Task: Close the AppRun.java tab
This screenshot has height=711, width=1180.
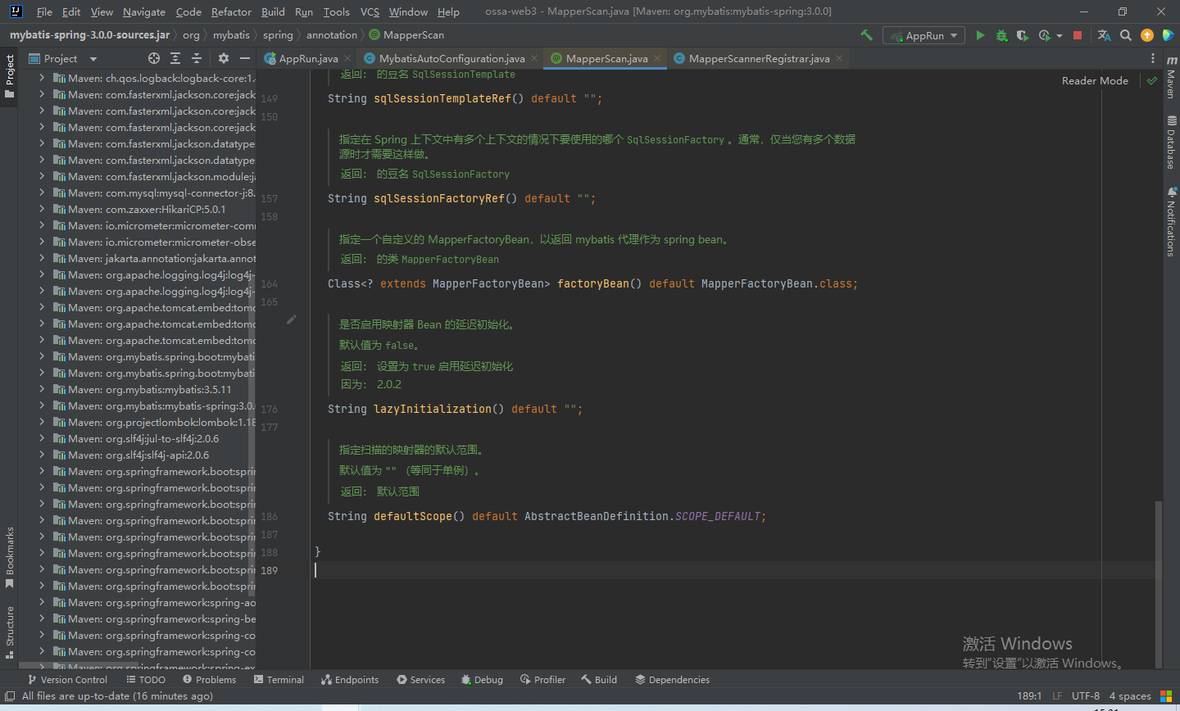Action: pos(347,58)
